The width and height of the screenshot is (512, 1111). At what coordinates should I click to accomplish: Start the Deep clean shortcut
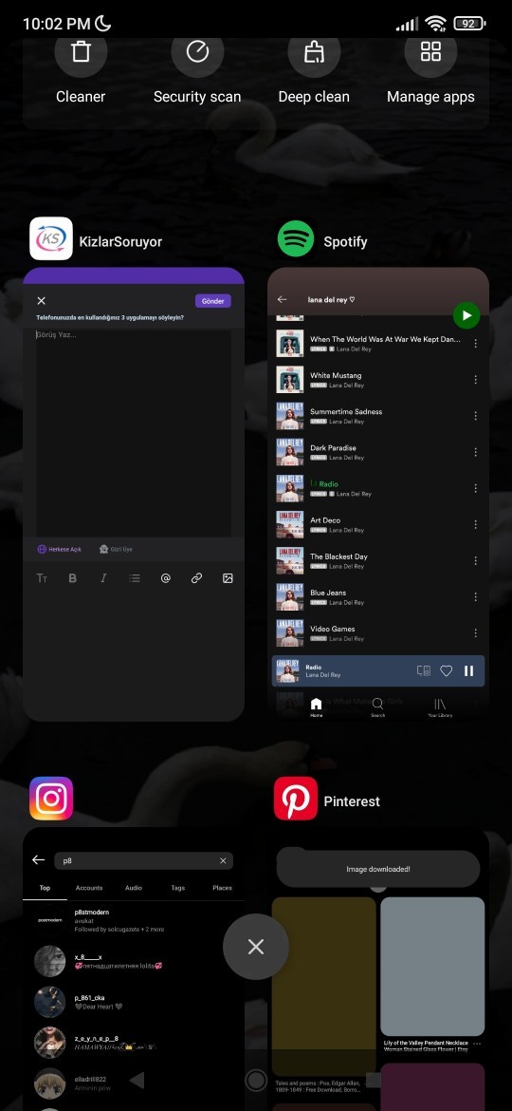click(314, 69)
